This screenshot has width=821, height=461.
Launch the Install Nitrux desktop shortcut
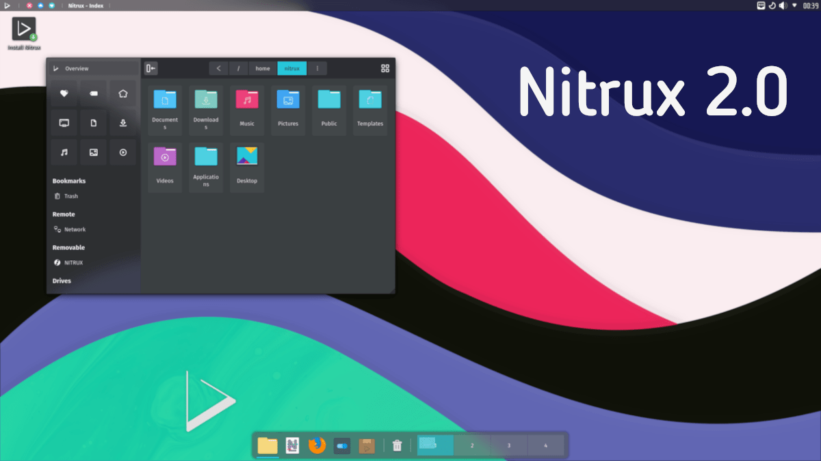click(24, 33)
